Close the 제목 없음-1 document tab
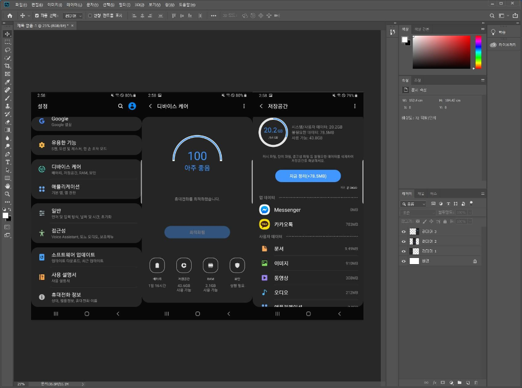522x388 pixels. pyautogui.click(x=72, y=25)
